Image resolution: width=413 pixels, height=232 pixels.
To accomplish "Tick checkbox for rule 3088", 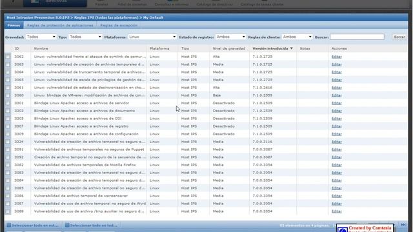I will 8,211.
